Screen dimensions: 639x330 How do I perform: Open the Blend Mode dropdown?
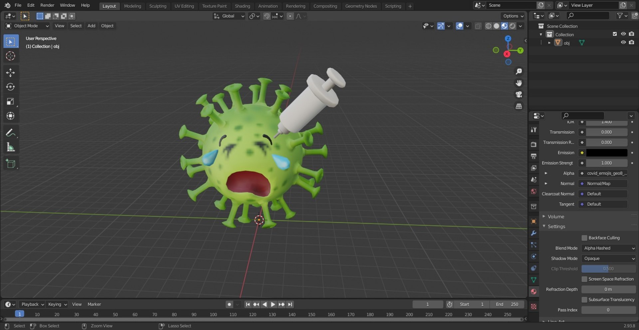(x=609, y=248)
